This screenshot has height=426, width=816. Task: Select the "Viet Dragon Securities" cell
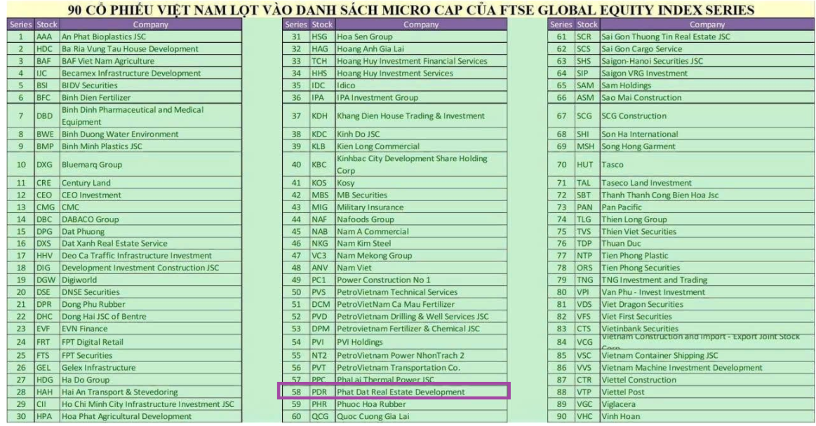pos(707,304)
